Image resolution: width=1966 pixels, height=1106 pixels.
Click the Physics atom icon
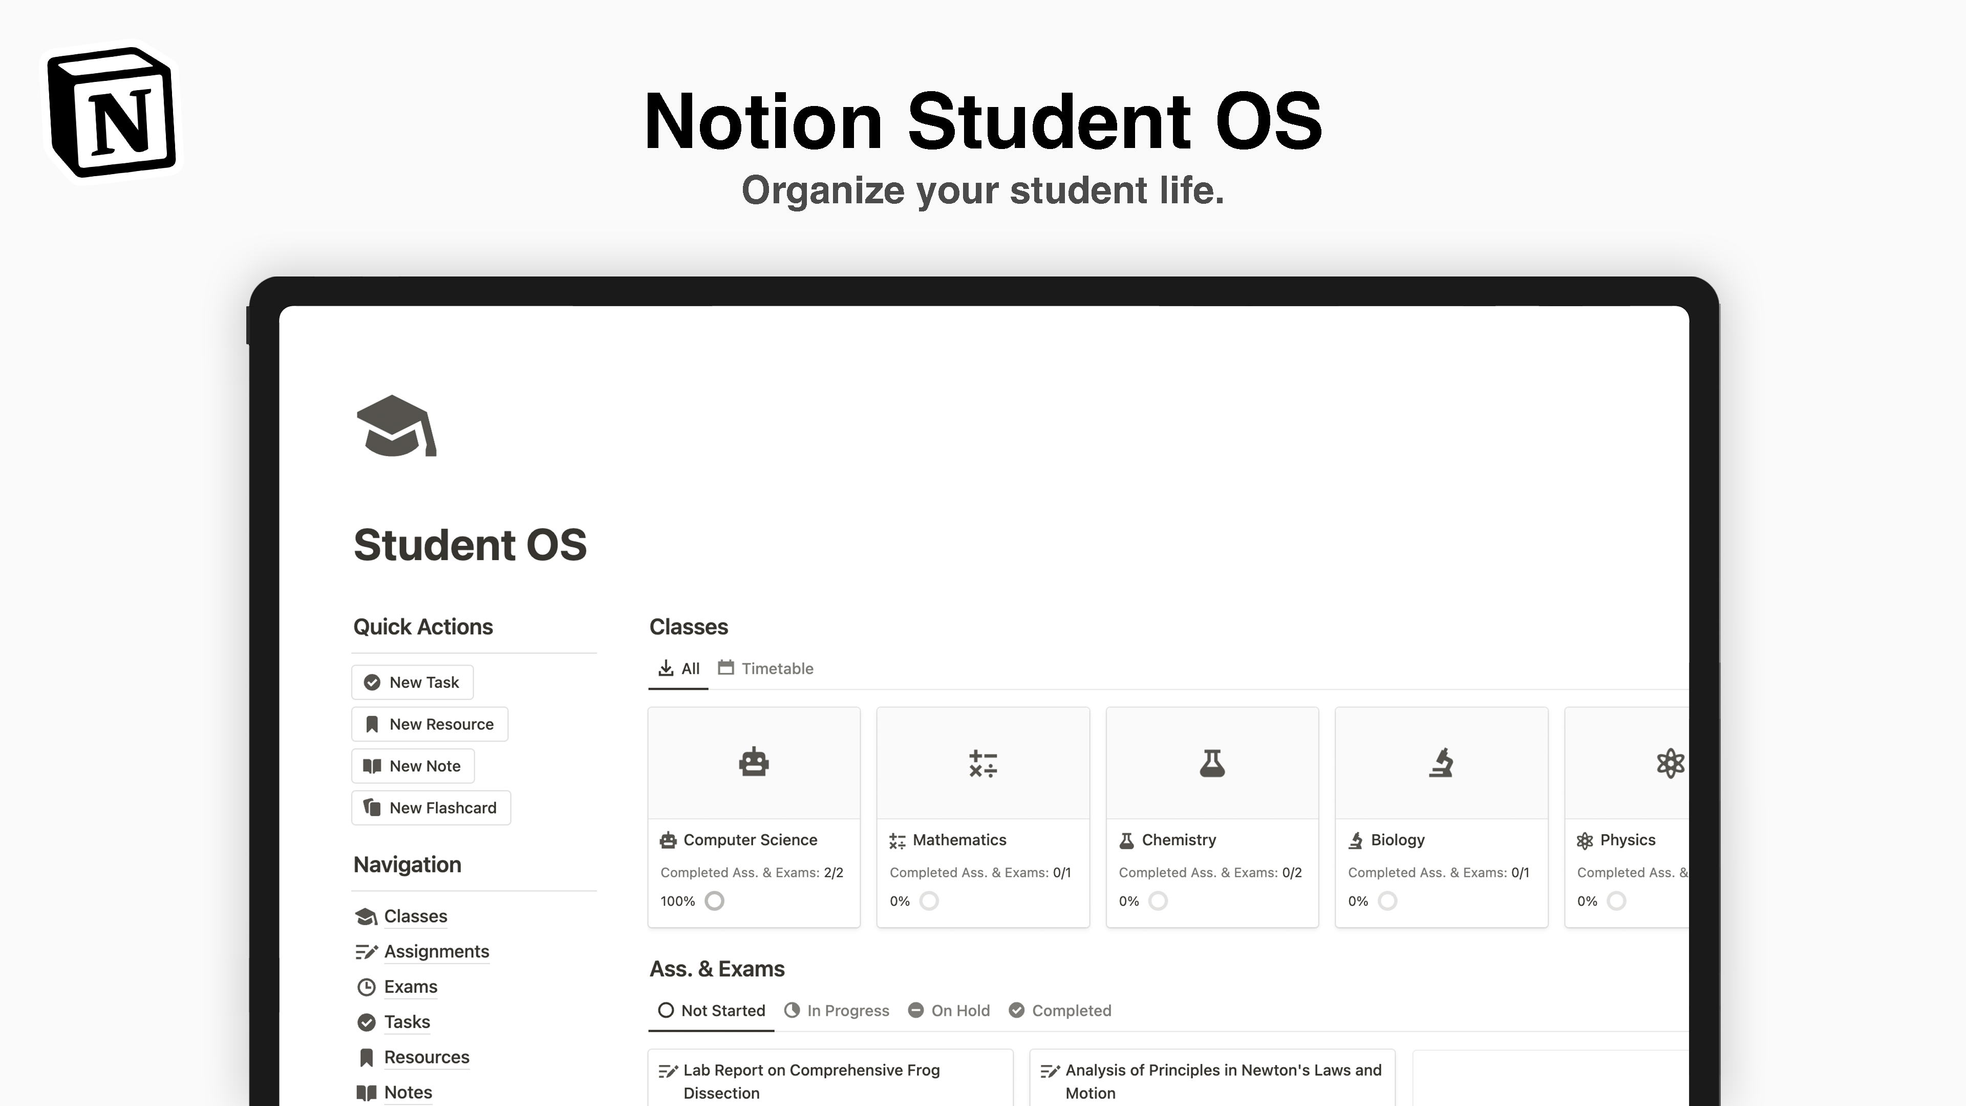(x=1671, y=762)
